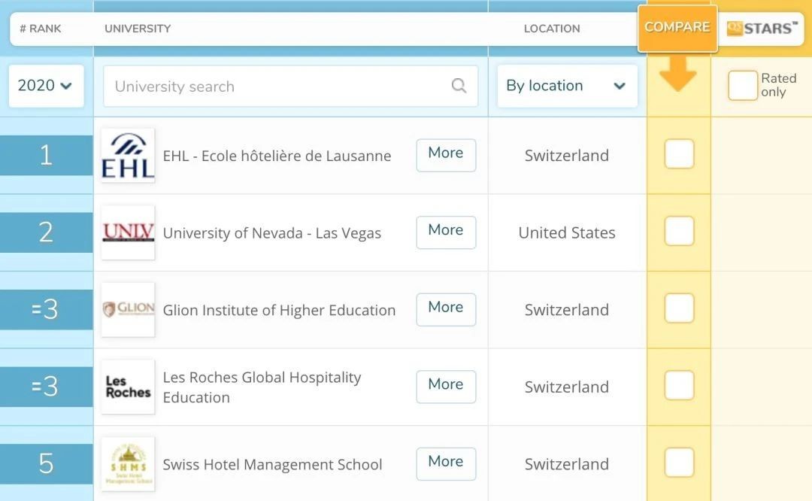Click the Compare tab header
This screenshot has height=501, width=812.
[x=677, y=28]
